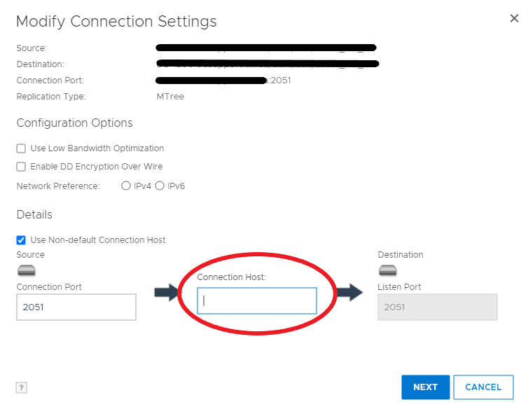Close the Modify Connection Settings dialog

click(514, 18)
